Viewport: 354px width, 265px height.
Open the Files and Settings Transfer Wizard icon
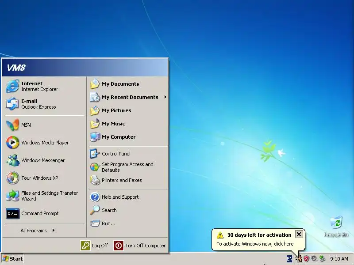[x=12, y=196]
